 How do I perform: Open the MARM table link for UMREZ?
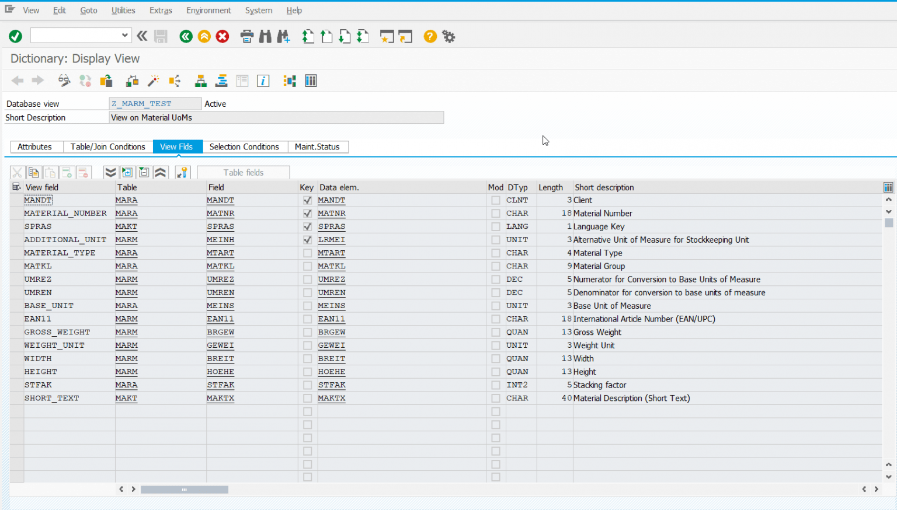(126, 280)
